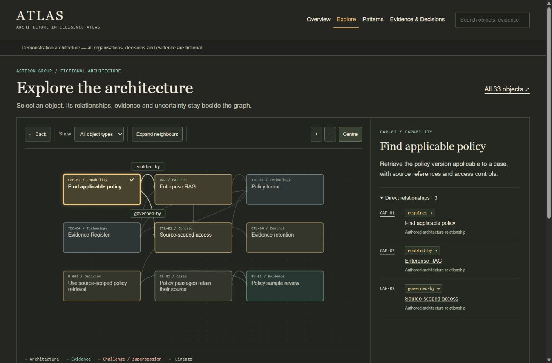Open the All 33 objects link

coord(507,89)
